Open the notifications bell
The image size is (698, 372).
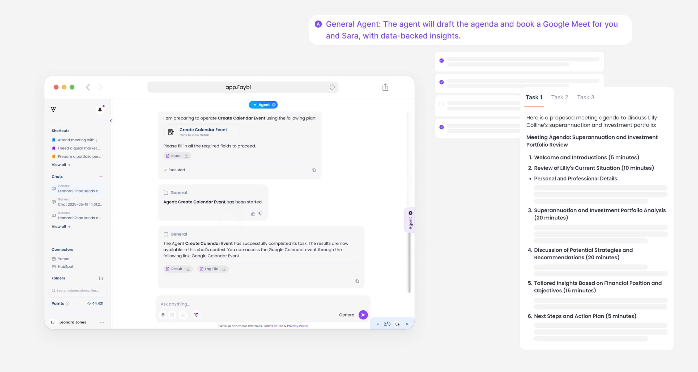100,109
